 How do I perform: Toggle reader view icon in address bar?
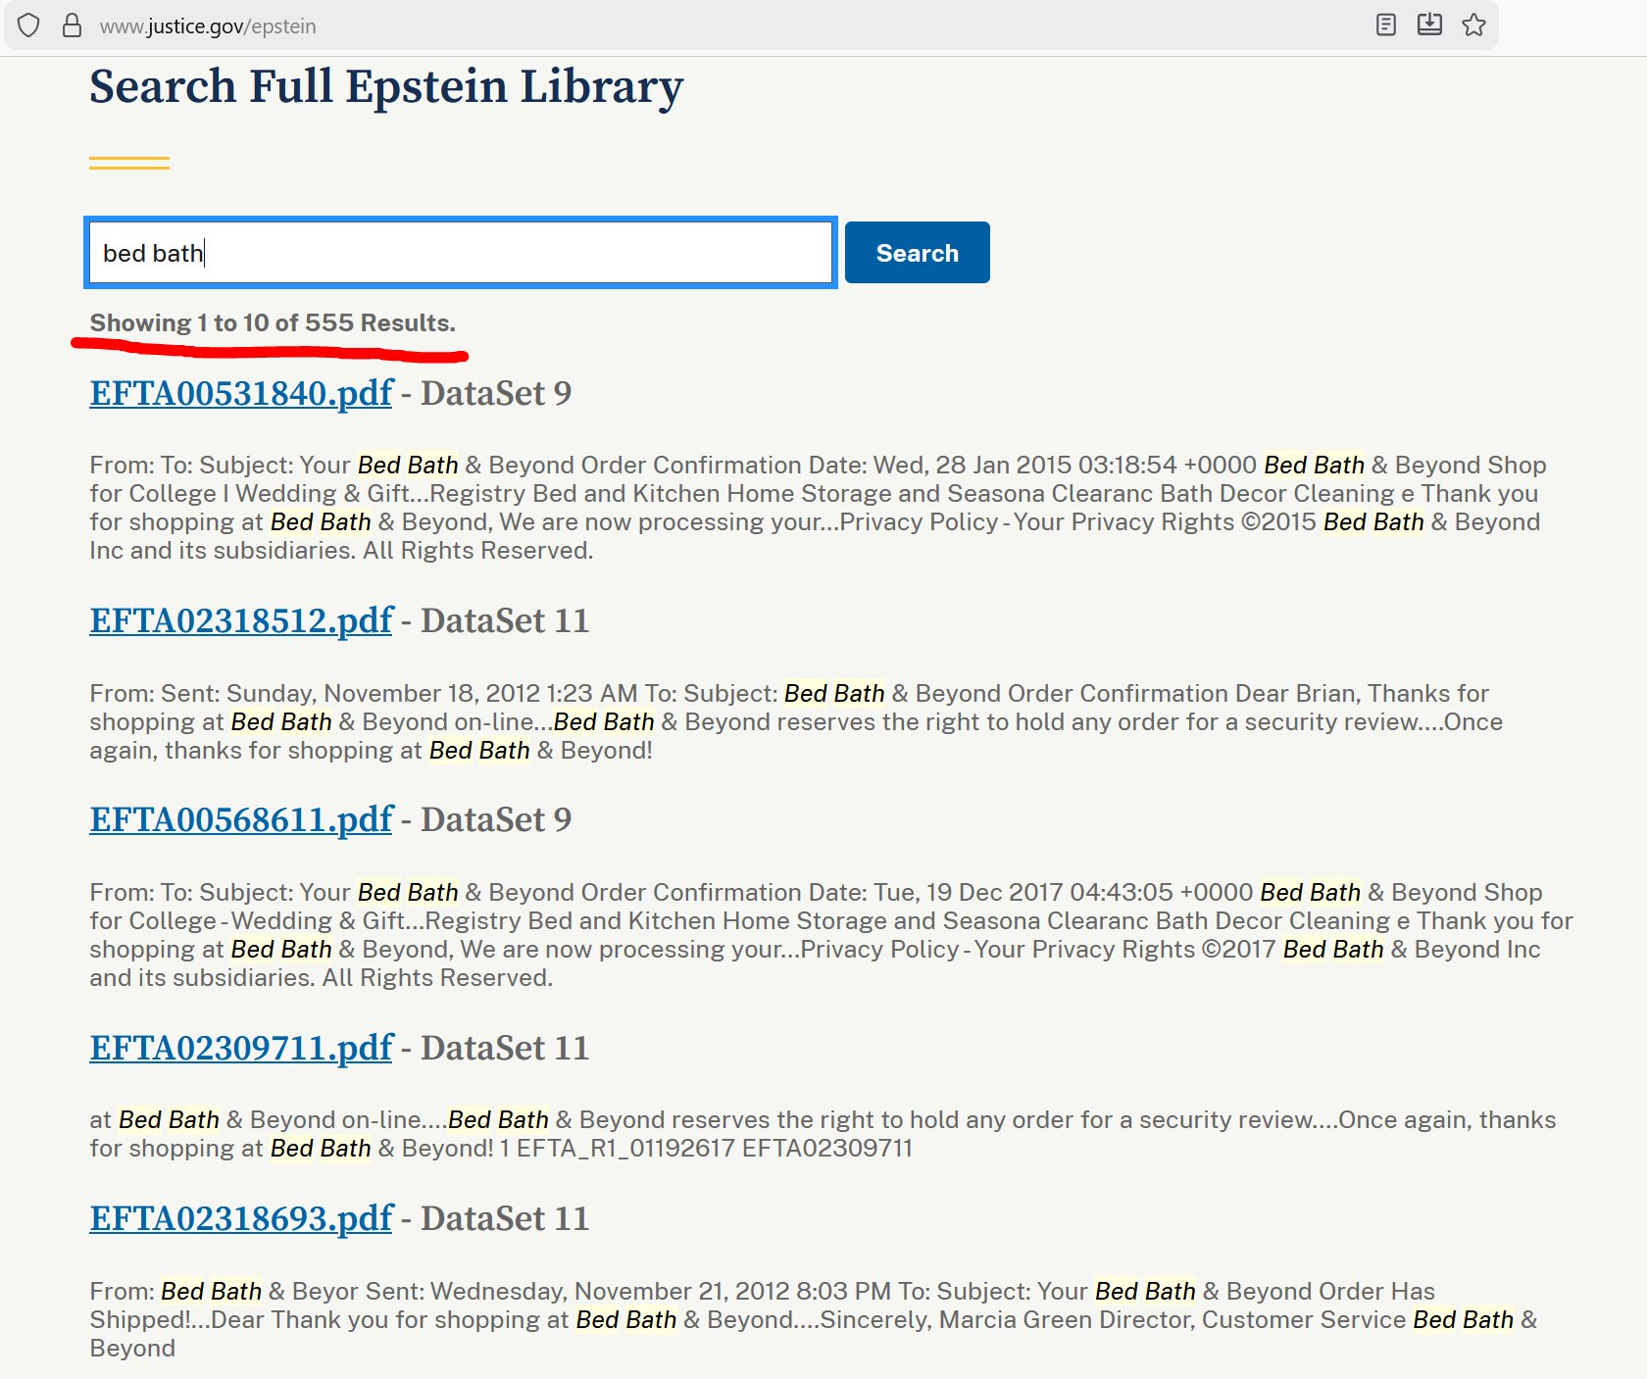coord(1385,25)
